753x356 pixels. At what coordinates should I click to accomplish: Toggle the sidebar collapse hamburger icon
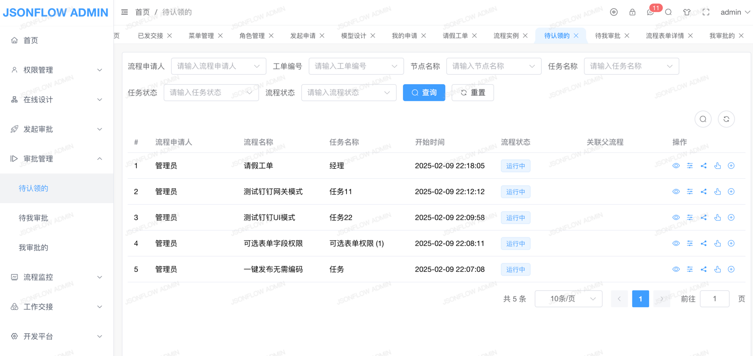(124, 12)
